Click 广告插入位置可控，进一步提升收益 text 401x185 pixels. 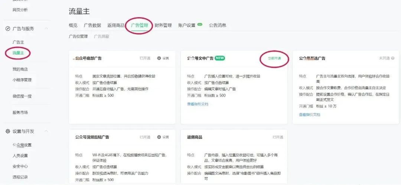pyautogui.click(x=232, y=76)
